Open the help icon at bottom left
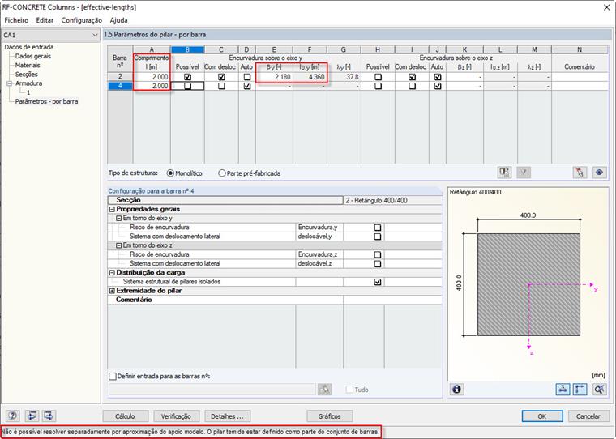 [x=13, y=416]
